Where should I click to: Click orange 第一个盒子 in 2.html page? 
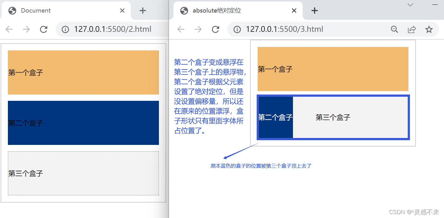pos(83,72)
